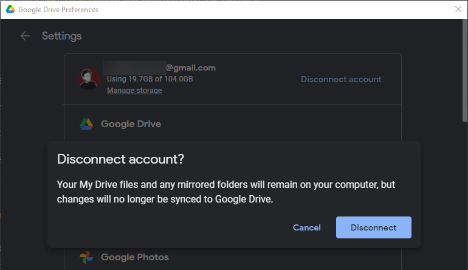Cancel the Disconnect account dialog
Image resolution: width=468 pixels, height=270 pixels.
(306, 227)
